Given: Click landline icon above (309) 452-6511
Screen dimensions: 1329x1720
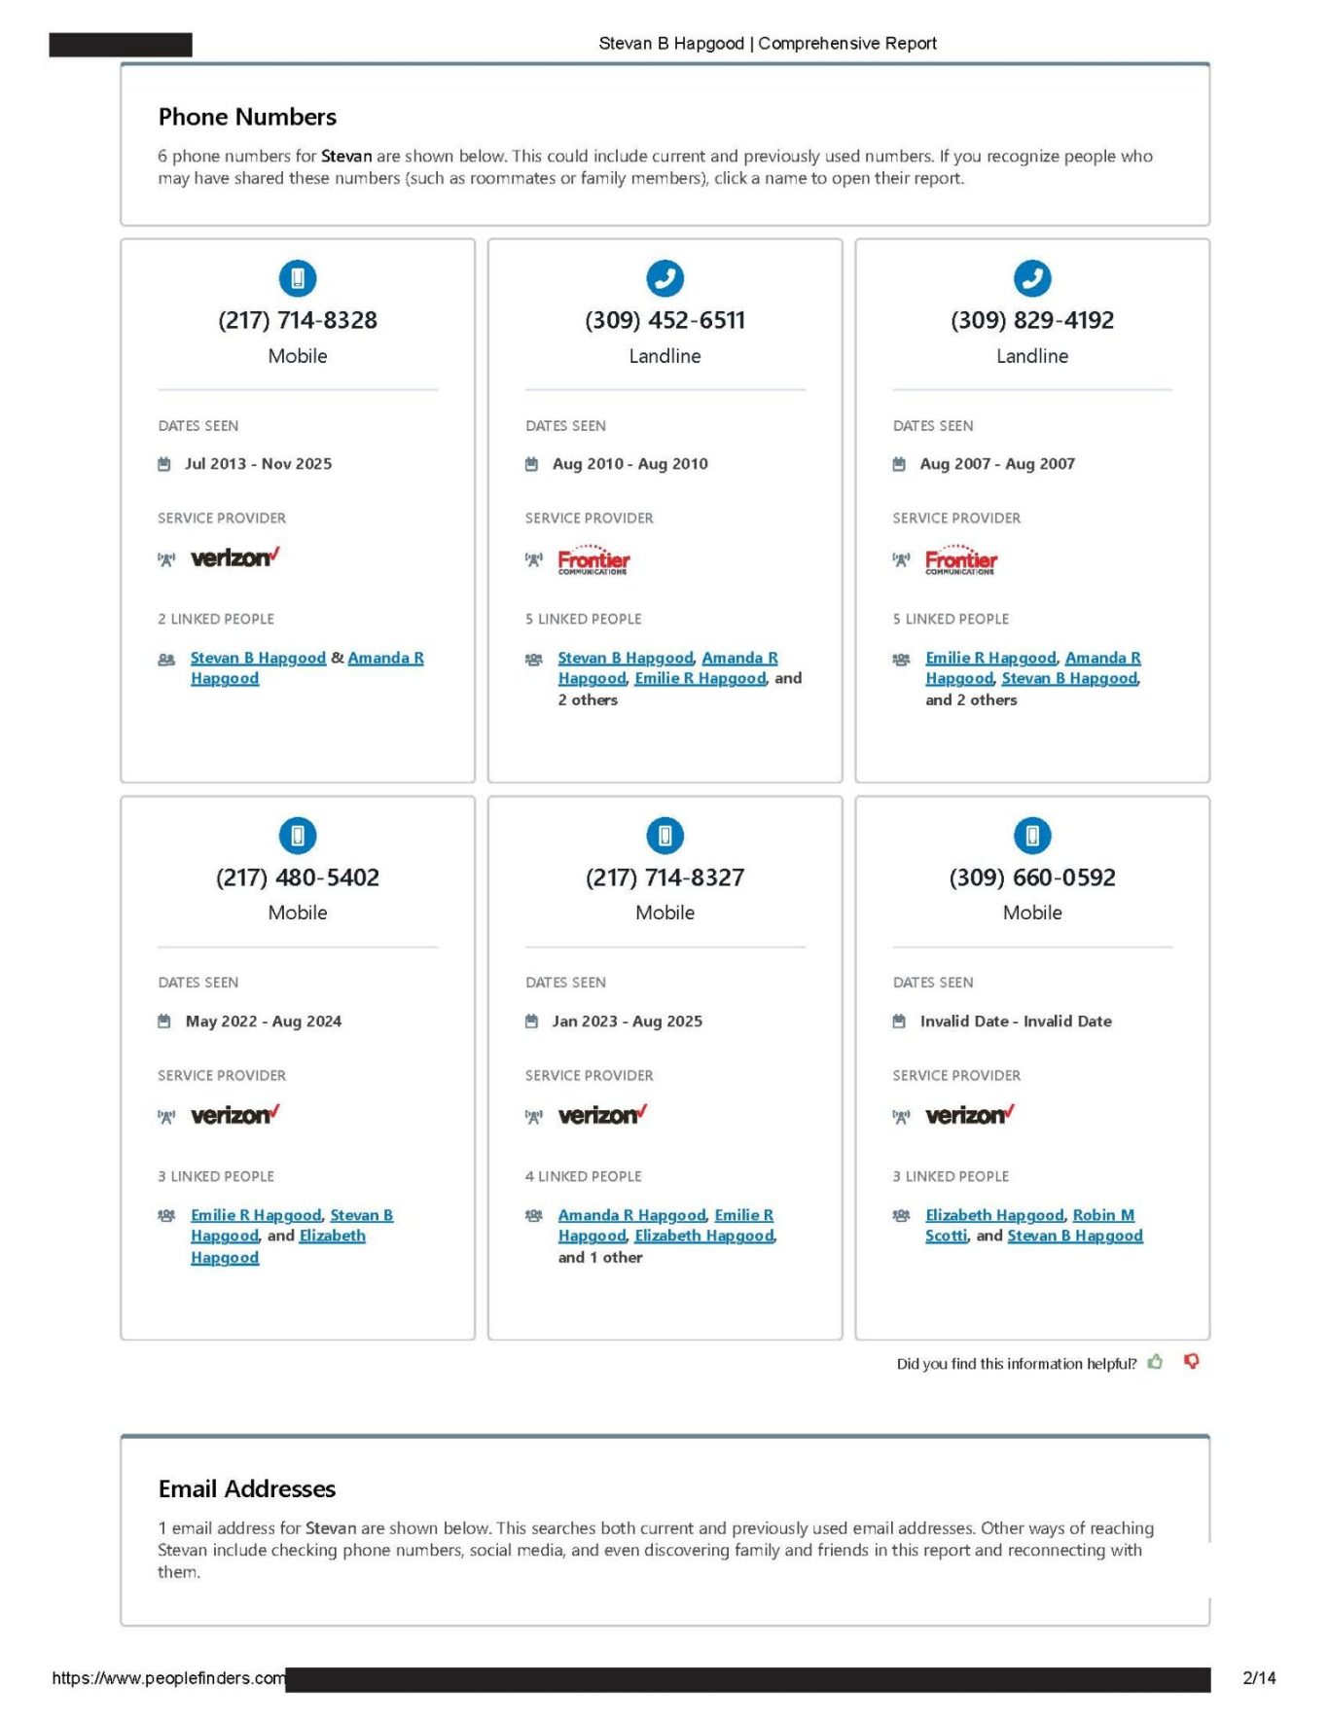Looking at the screenshot, I should coord(664,278).
